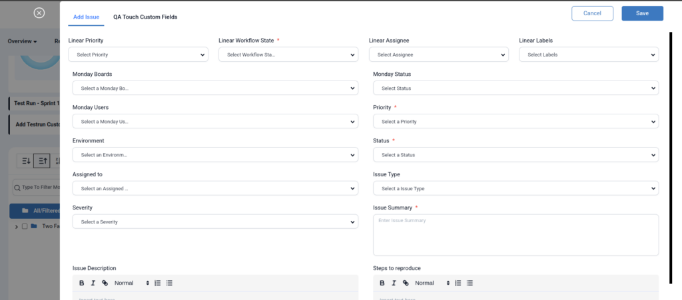Select Add Testrun Custo... item

coord(35,124)
